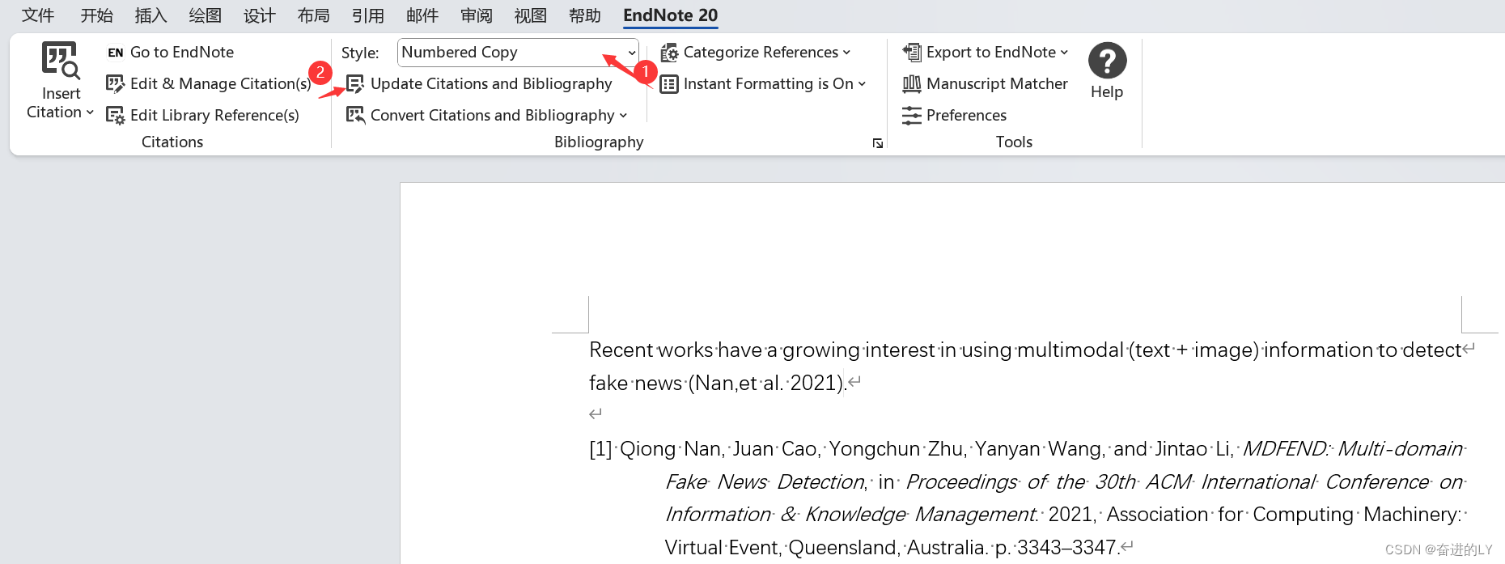Click Update Citations and Bibliography icon
Screen dimensions: 1505x564
click(x=355, y=84)
